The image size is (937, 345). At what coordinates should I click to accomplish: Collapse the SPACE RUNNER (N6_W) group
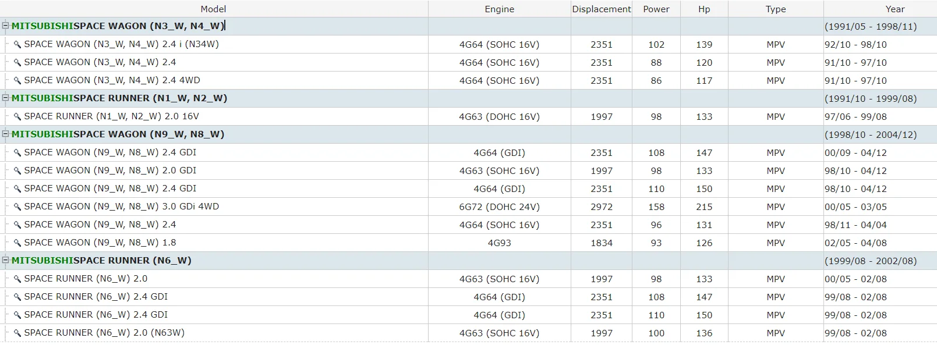[6, 260]
